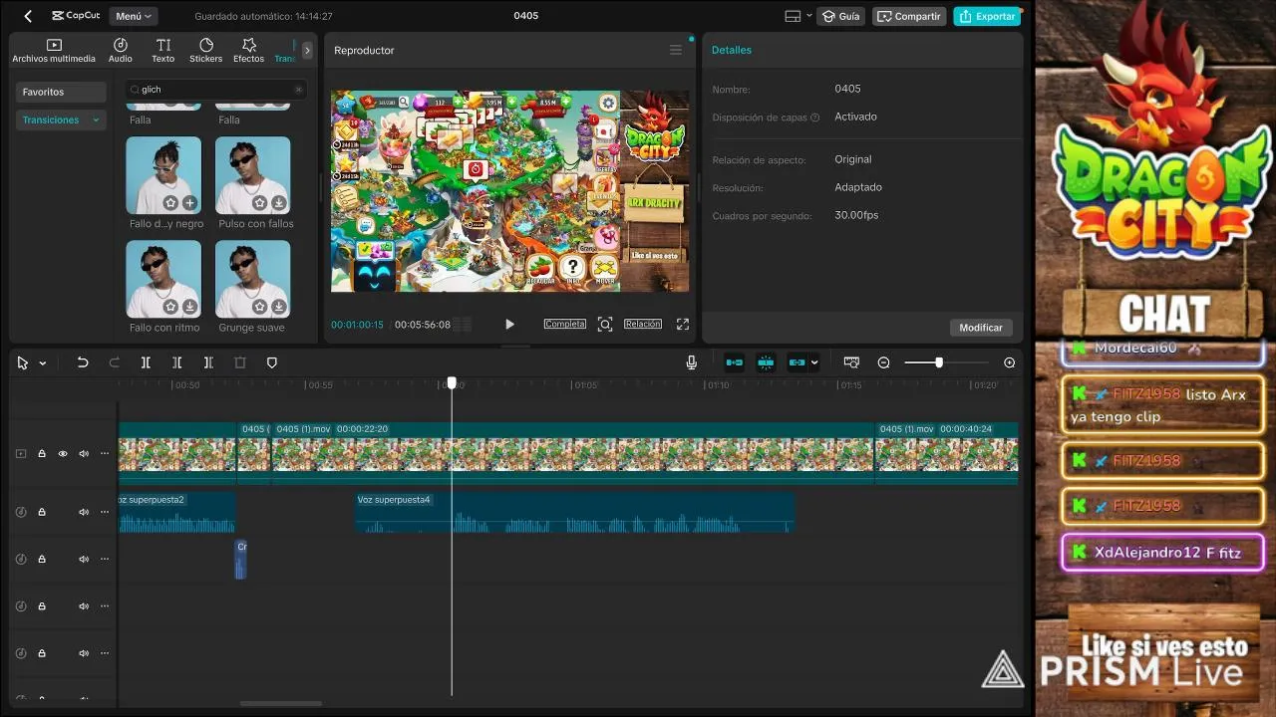Select the Voz superpuesta4 audio clip
Viewport: 1276px width, 717px height.
pyautogui.click(x=575, y=512)
